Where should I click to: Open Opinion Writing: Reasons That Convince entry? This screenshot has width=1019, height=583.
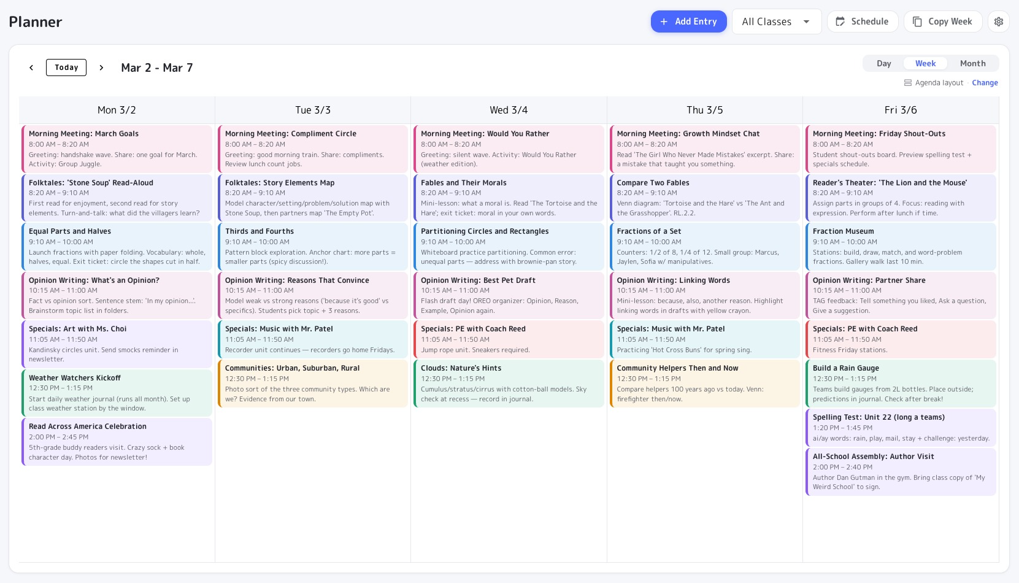(x=313, y=295)
